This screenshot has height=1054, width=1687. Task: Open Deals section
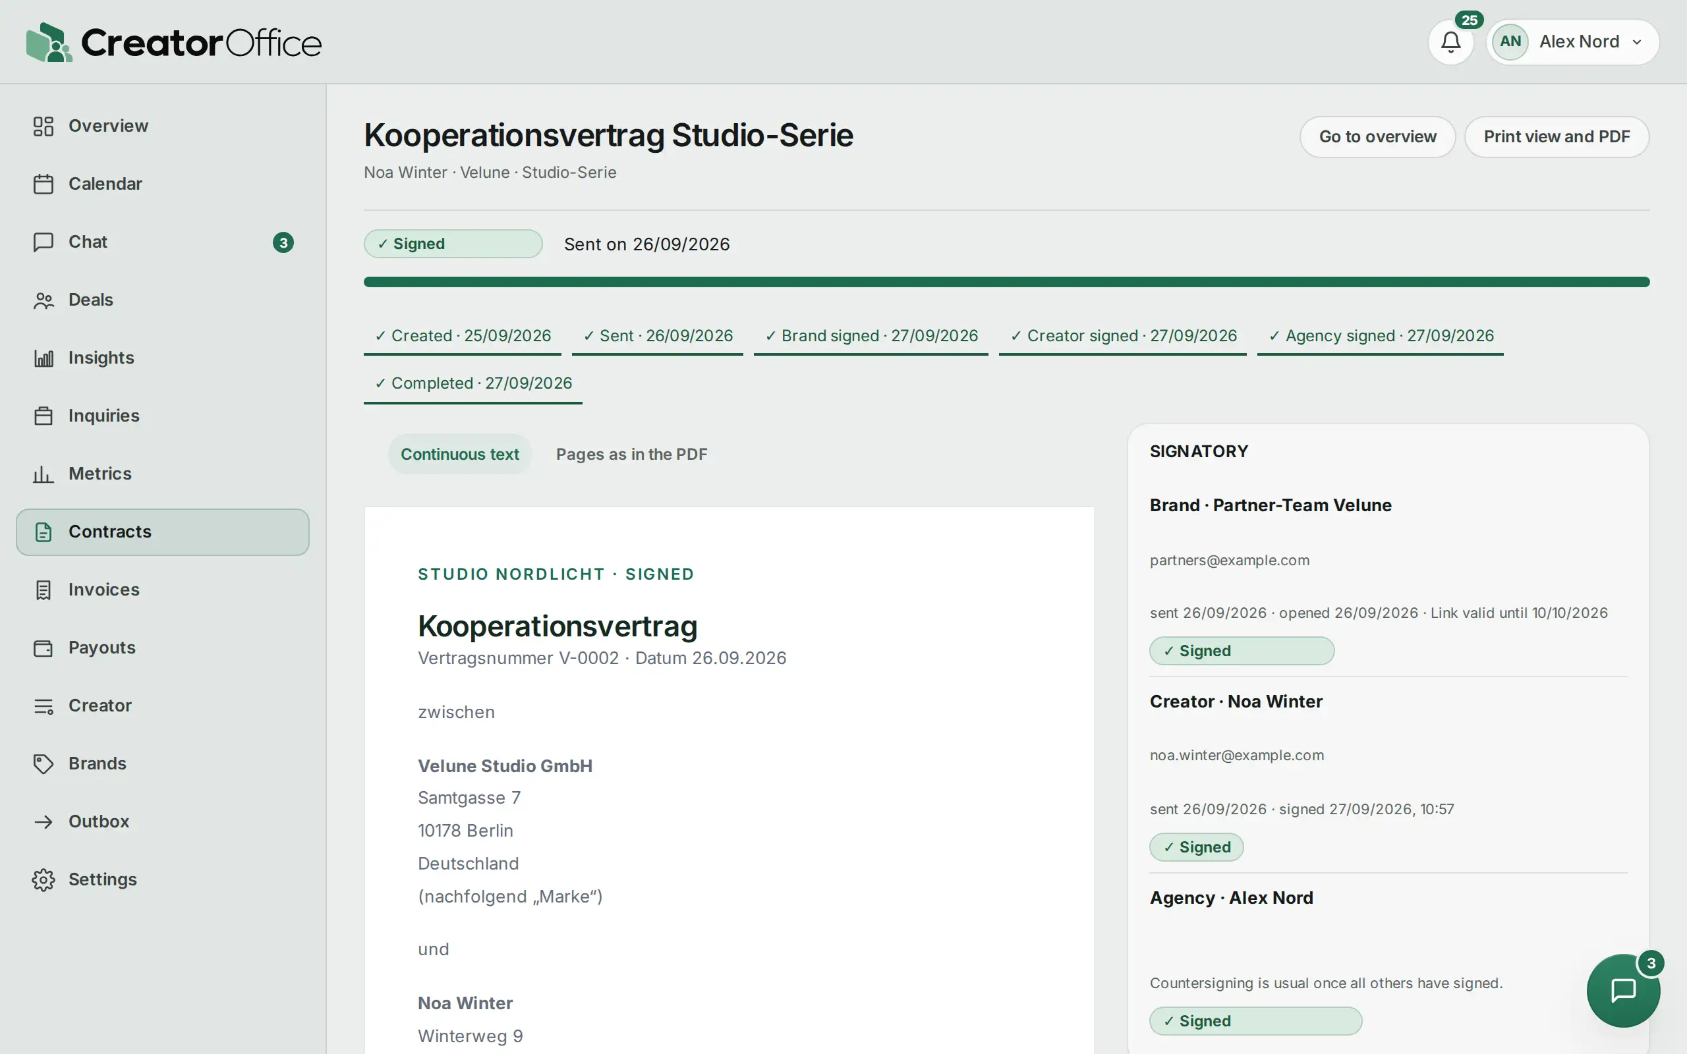[162, 300]
